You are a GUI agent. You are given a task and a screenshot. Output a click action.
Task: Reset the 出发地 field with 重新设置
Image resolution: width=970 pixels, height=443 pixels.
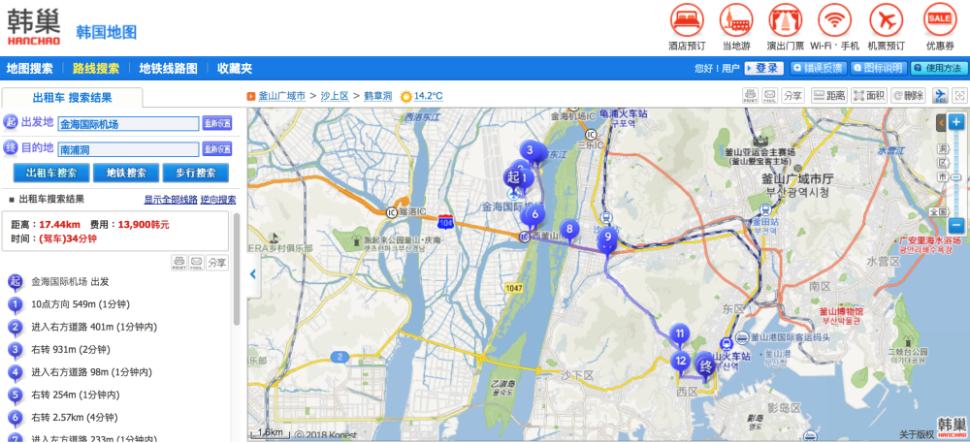[x=217, y=123]
